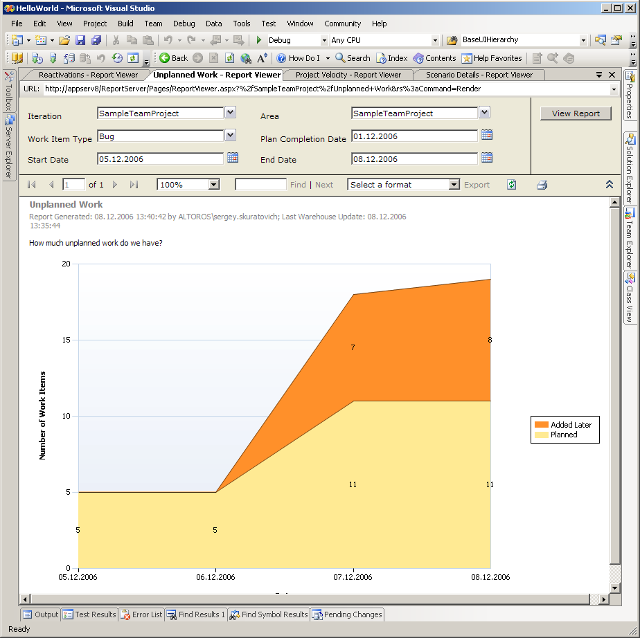Close the active document tab with X
This screenshot has height=638, width=640.
612,75
